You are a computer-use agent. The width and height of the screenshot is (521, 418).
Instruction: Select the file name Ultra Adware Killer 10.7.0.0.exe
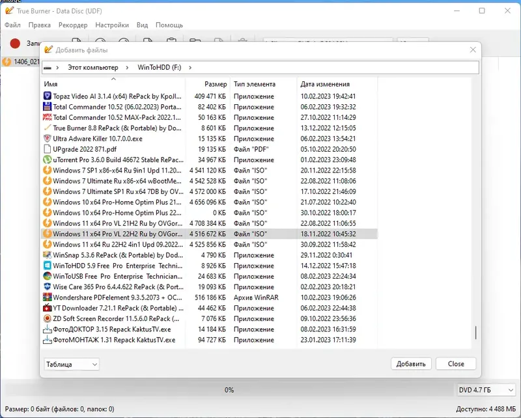pos(98,139)
